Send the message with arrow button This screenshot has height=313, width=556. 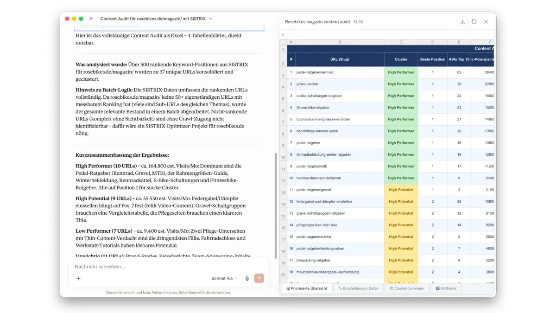(259, 278)
